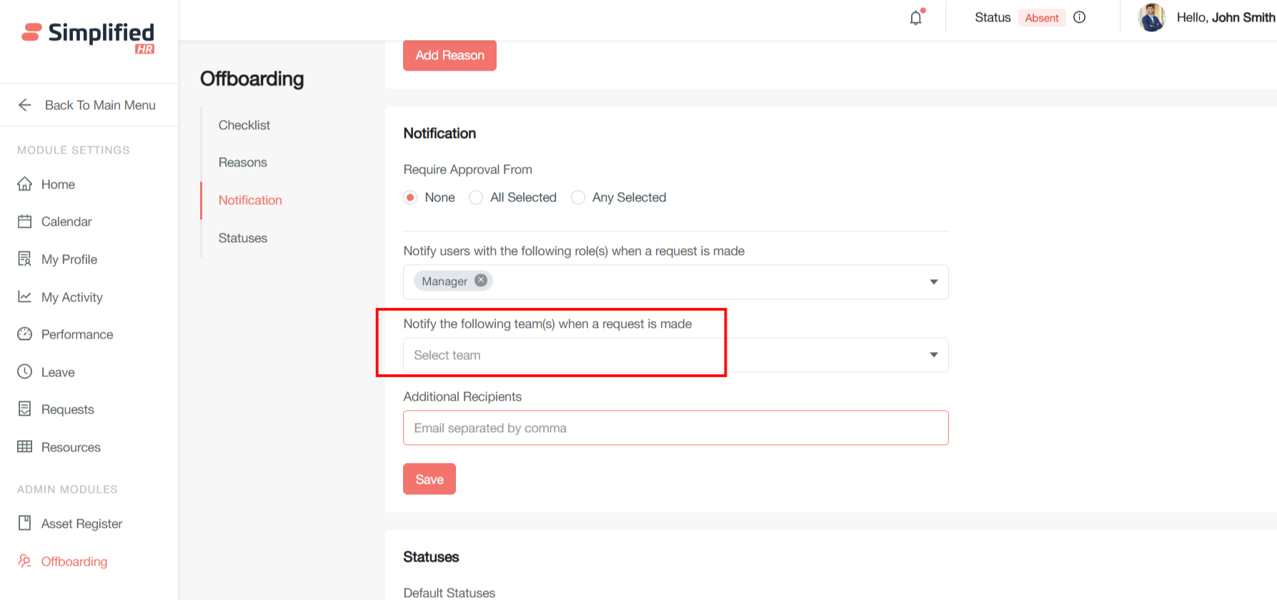This screenshot has height=600, width=1277.
Task: Click the Additional Recipients email field
Action: [x=675, y=428]
